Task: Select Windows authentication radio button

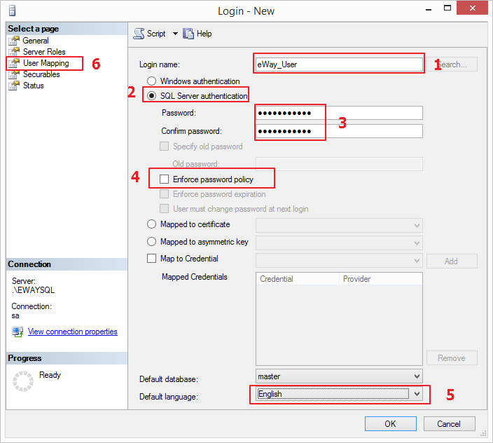Action: click(x=151, y=81)
